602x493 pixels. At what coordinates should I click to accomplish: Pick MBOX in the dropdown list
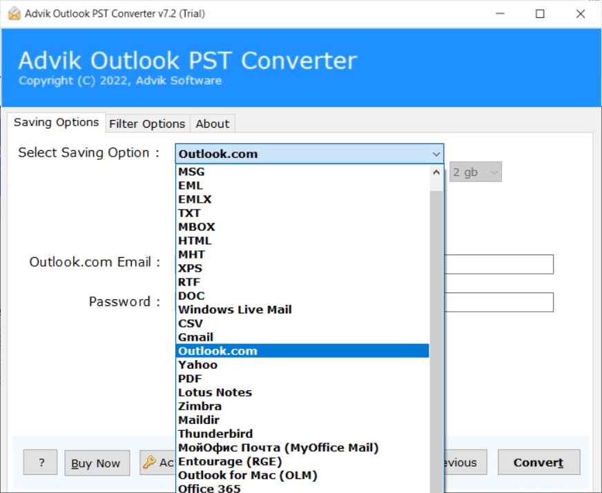(x=302, y=227)
